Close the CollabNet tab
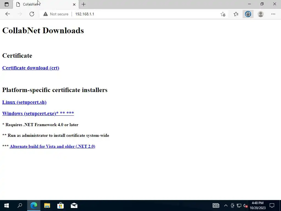This screenshot has width=281, height=211. 74,4
